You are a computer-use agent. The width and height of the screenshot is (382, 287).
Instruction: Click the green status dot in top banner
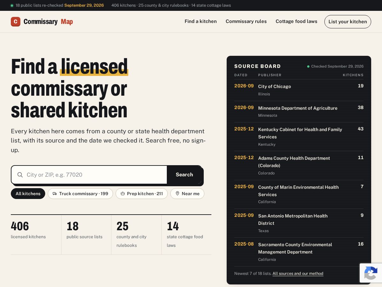click(x=12, y=5)
